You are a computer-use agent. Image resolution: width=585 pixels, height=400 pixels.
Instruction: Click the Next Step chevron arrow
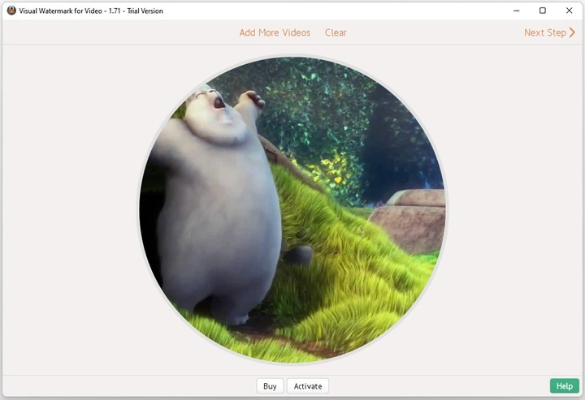(x=572, y=32)
